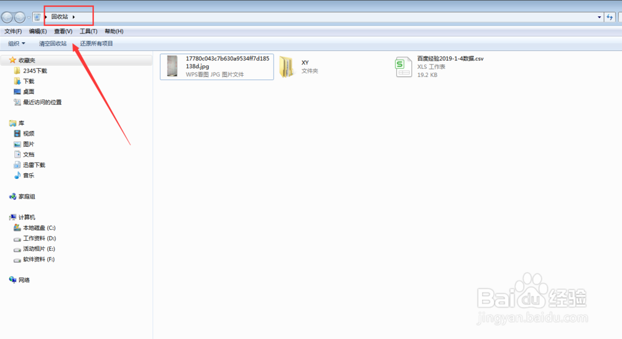Viewport: 622px width, 339px height.
Task: Click the refresh button beside address bar
Action: (610, 17)
